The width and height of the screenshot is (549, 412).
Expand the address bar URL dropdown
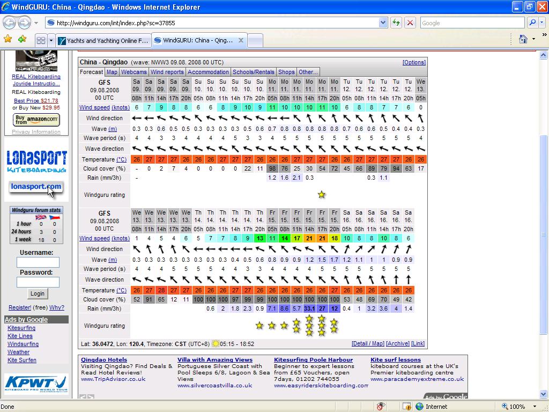pyautogui.click(x=383, y=23)
